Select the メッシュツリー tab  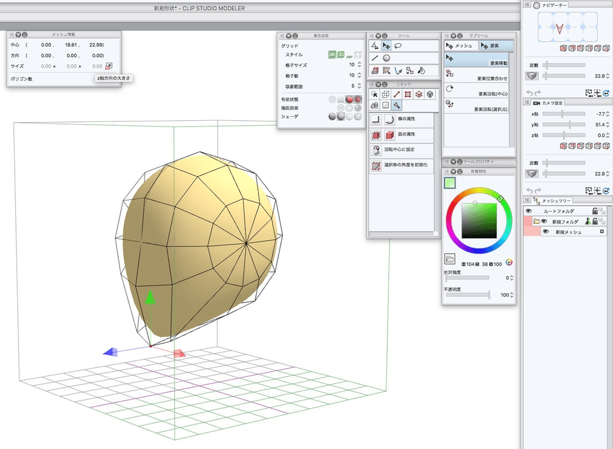(553, 201)
